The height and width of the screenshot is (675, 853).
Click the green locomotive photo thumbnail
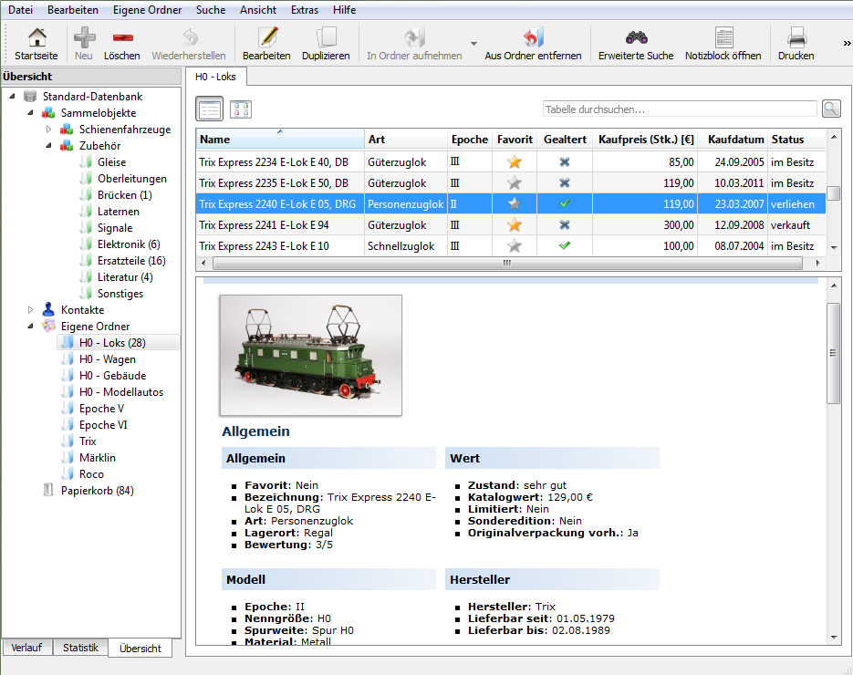pyautogui.click(x=310, y=356)
